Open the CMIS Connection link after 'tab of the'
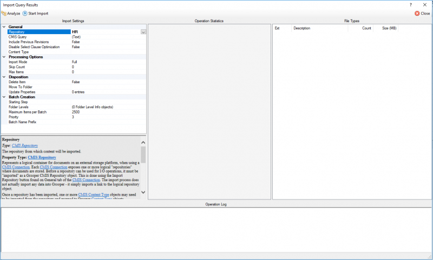Viewport: 433px width, 260px height. tap(86, 180)
